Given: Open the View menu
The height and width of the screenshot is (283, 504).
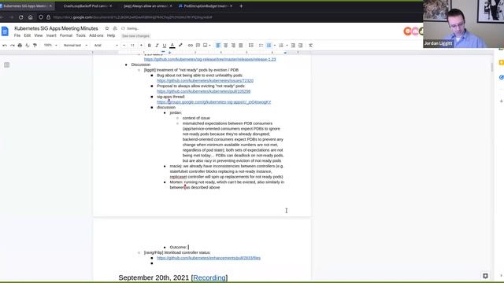Looking at the screenshot, I should coord(39,35).
